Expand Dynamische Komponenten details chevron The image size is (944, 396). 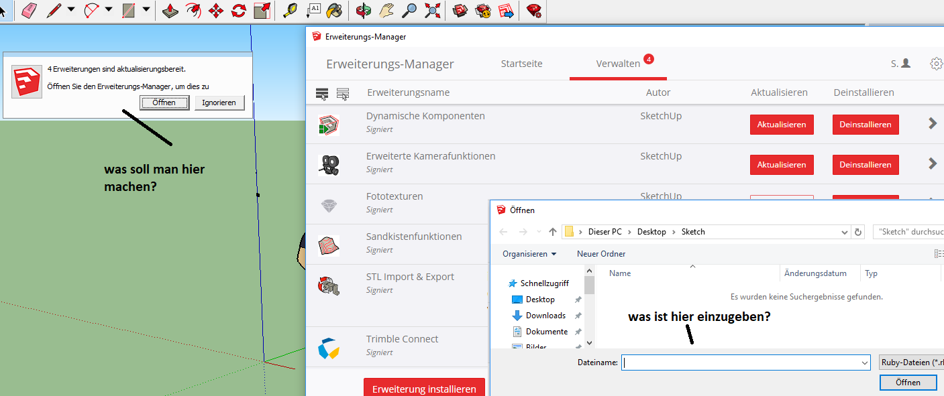coord(932,124)
